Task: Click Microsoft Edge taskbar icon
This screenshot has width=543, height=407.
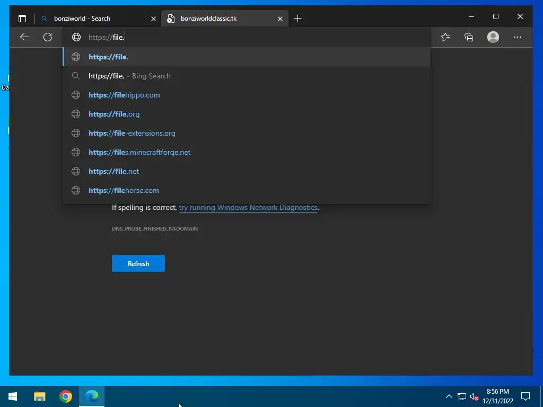Action: (92, 396)
